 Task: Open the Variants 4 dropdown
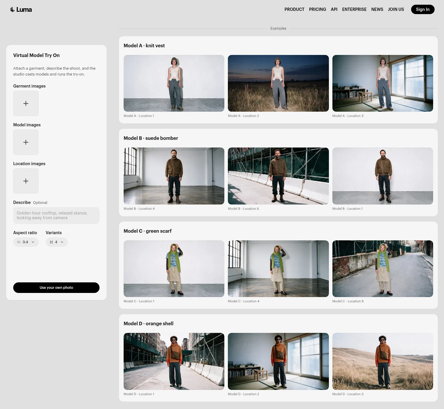[57, 242]
